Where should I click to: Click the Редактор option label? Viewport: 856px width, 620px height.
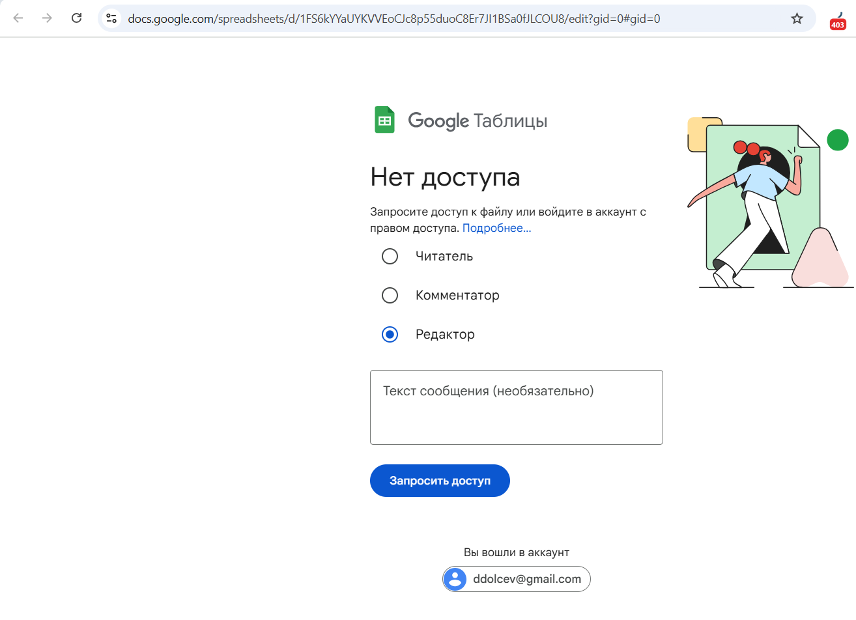[445, 335]
